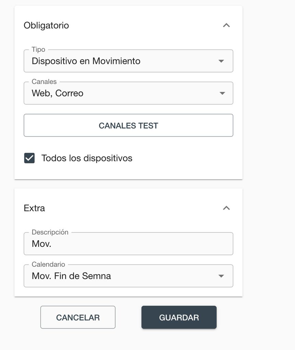Click the Extra section title
Screen dimensions: 295x350
(34, 208)
